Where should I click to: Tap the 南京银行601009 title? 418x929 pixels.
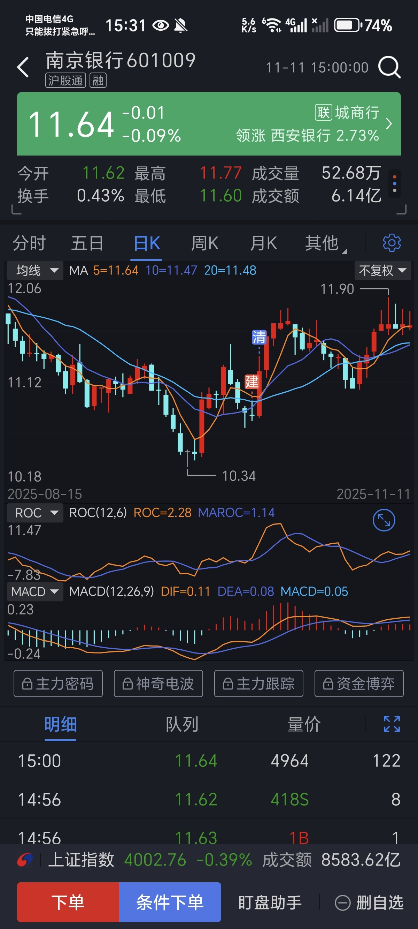point(121,60)
